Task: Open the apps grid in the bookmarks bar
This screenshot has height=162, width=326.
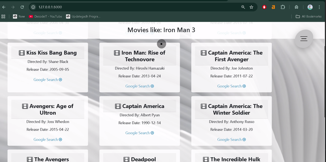Action: click(3, 17)
